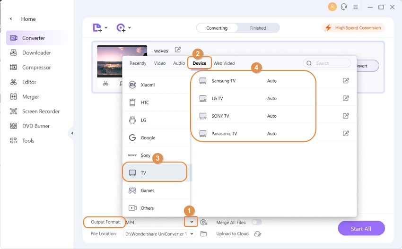Click the Google brand icon
402x249 pixels.
click(132, 137)
